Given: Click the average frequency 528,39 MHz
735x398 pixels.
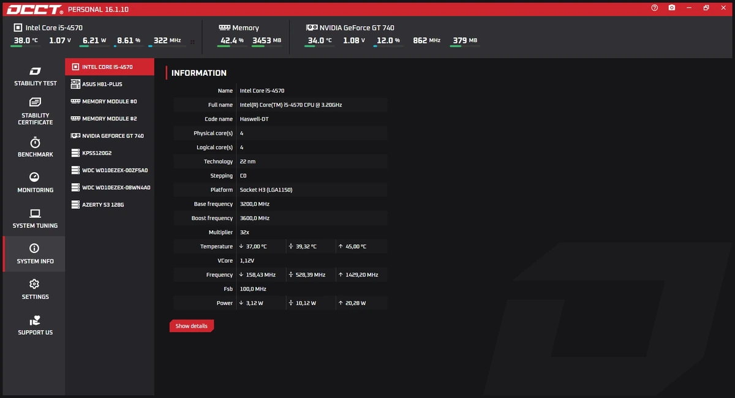Looking at the screenshot, I should (x=311, y=275).
